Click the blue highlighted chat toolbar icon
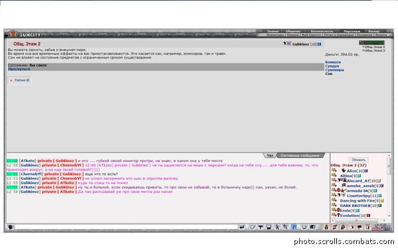The width and height of the screenshot is (398, 248). coord(294,227)
